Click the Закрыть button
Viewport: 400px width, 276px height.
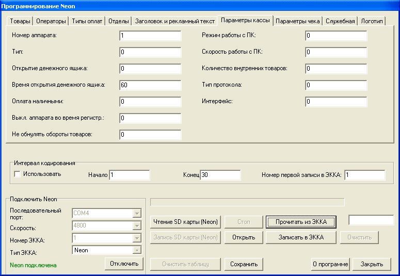click(372, 264)
